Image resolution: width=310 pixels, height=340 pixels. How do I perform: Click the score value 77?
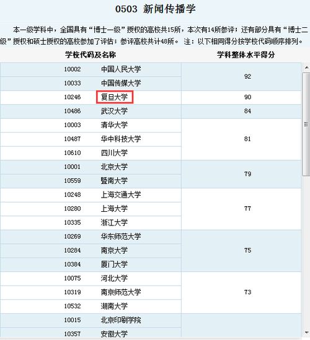[x=248, y=208]
